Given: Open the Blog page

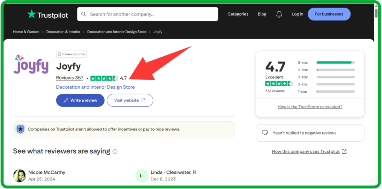Looking at the screenshot, I should pyautogui.click(x=262, y=14).
